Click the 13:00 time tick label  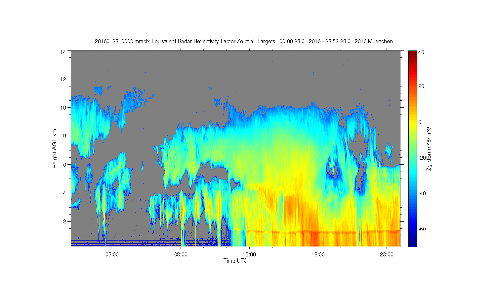(249, 255)
